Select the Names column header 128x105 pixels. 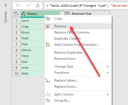click(x=43, y=14)
